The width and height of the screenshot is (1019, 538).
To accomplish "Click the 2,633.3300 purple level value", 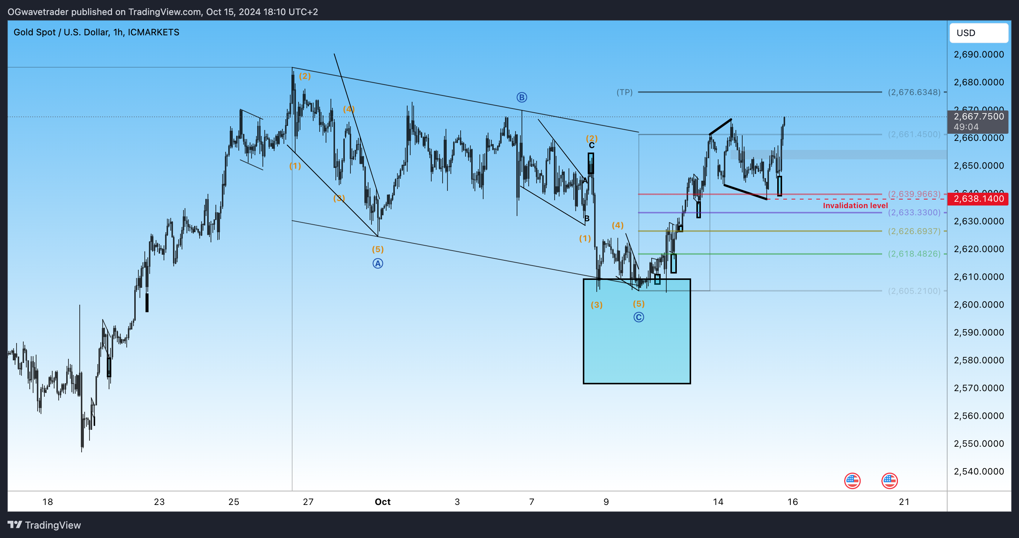I will (x=914, y=212).
